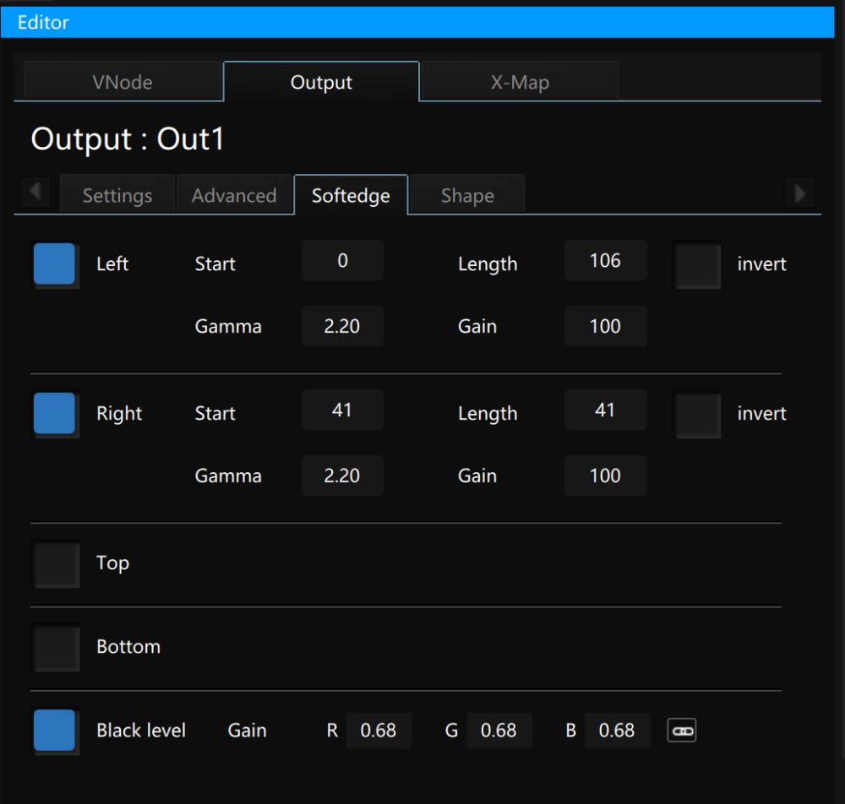
Task: Click the 'Right' edge label
Action: tap(119, 414)
